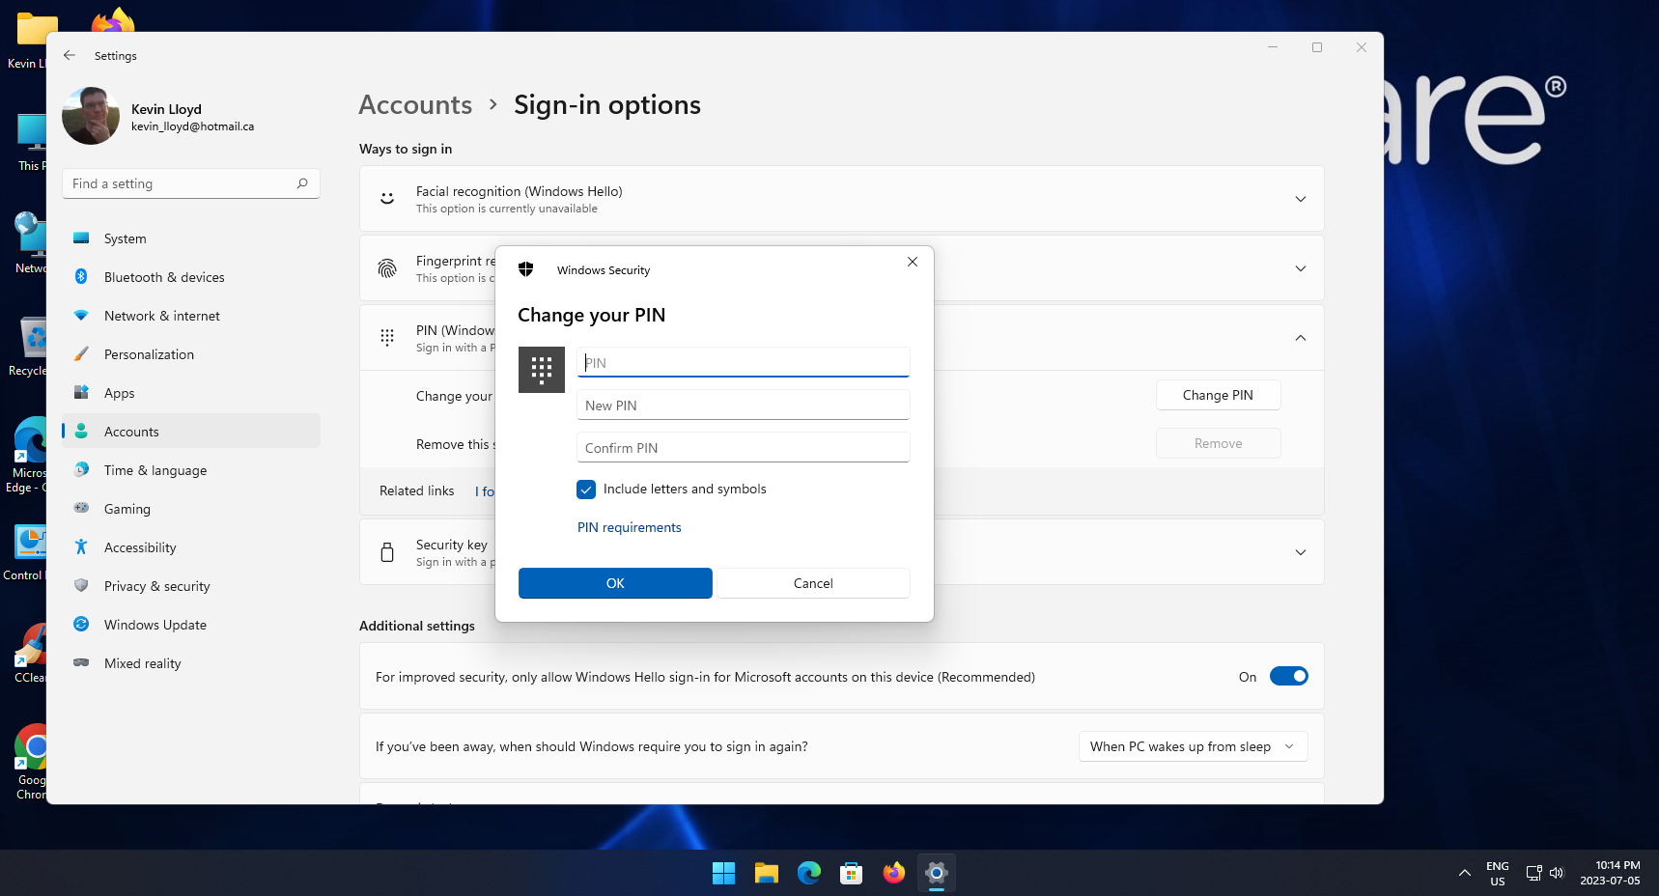The image size is (1659, 896).
Task: Click the Windows Update icon
Action: (81, 625)
